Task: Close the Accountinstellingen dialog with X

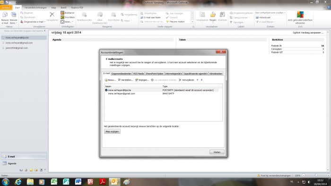Action: [221, 51]
